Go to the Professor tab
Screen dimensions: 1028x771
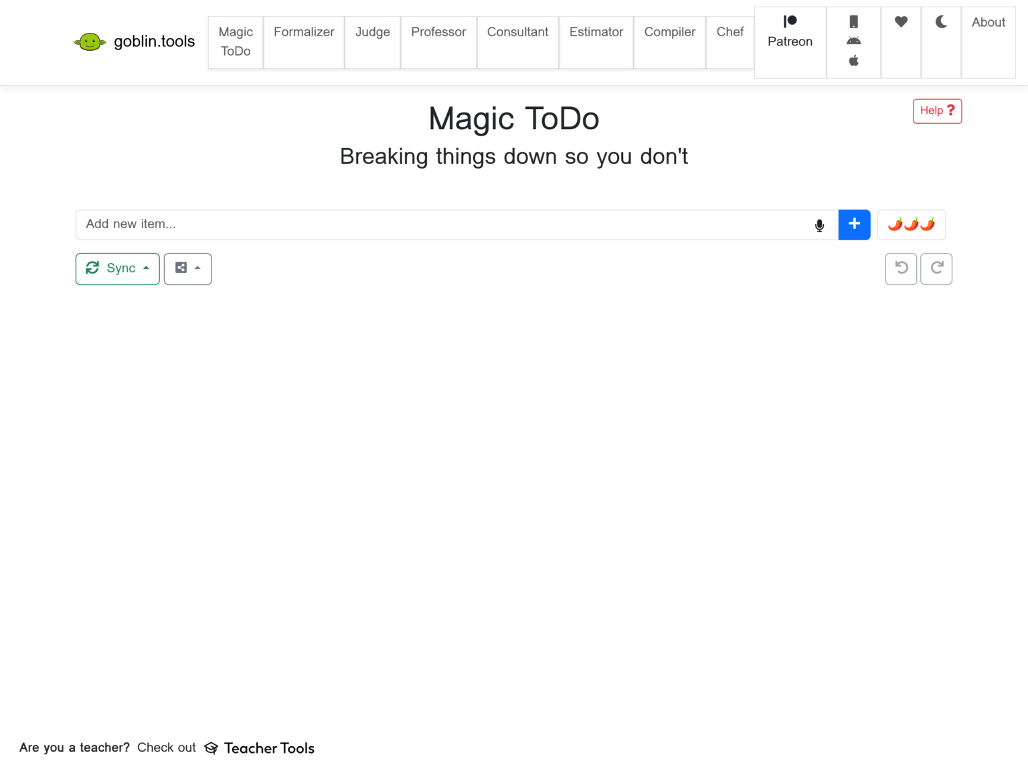point(438,32)
